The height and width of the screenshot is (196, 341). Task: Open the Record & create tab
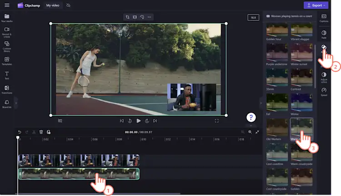click(7, 32)
